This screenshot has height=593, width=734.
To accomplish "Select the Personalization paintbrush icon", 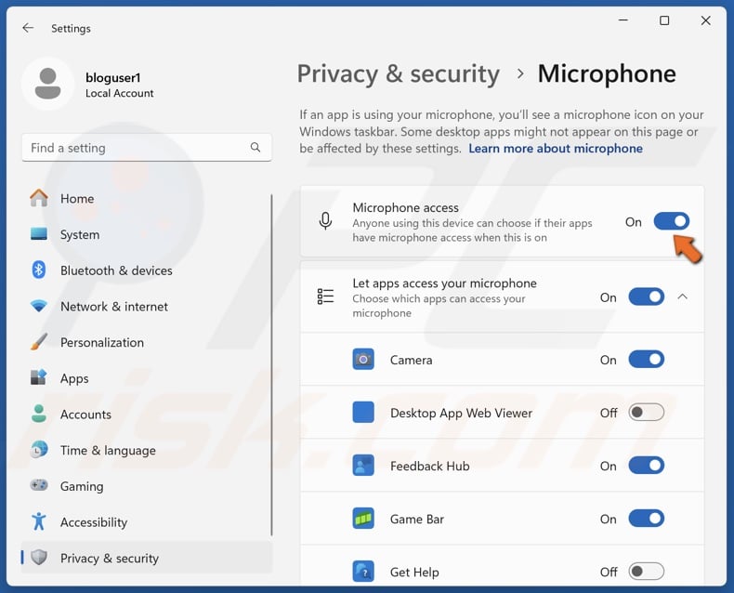I will [39, 342].
